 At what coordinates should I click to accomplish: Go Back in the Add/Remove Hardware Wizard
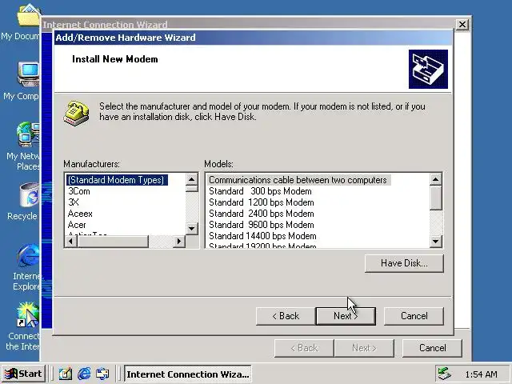point(286,316)
